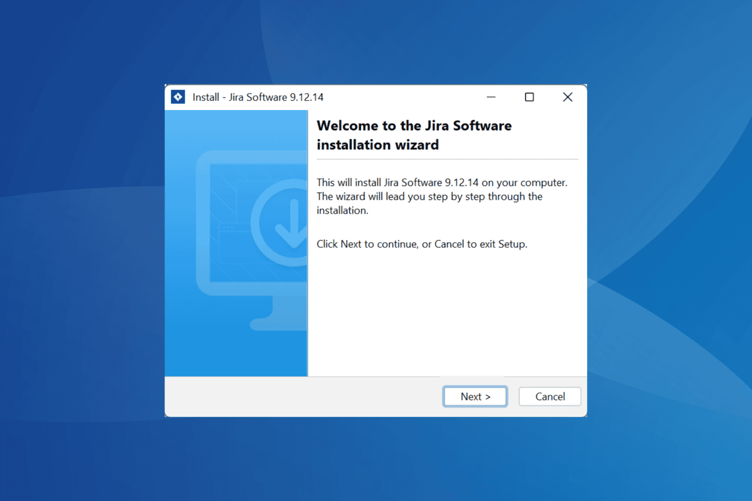This screenshot has height=501, width=752.
Task: Cancel the Jira Software installation
Action: (549, 396)
